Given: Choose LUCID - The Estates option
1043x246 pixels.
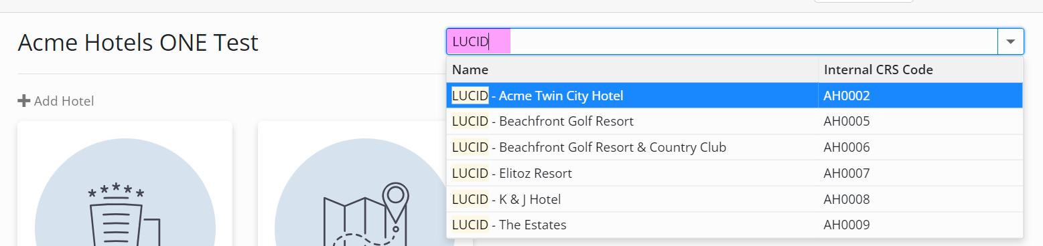Looking at the screenshot, I should (x=734, y=225).
